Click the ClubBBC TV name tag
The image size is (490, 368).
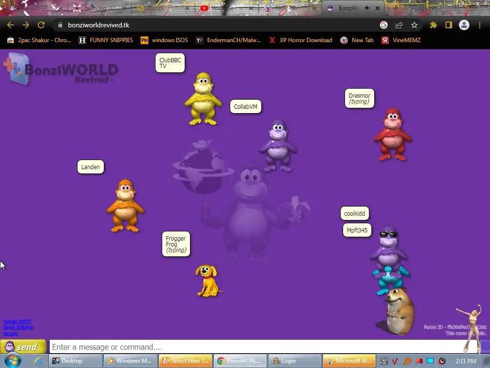pos(170,63)
